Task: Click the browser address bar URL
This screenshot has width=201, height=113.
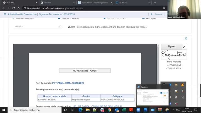Action: click(63, 8)
